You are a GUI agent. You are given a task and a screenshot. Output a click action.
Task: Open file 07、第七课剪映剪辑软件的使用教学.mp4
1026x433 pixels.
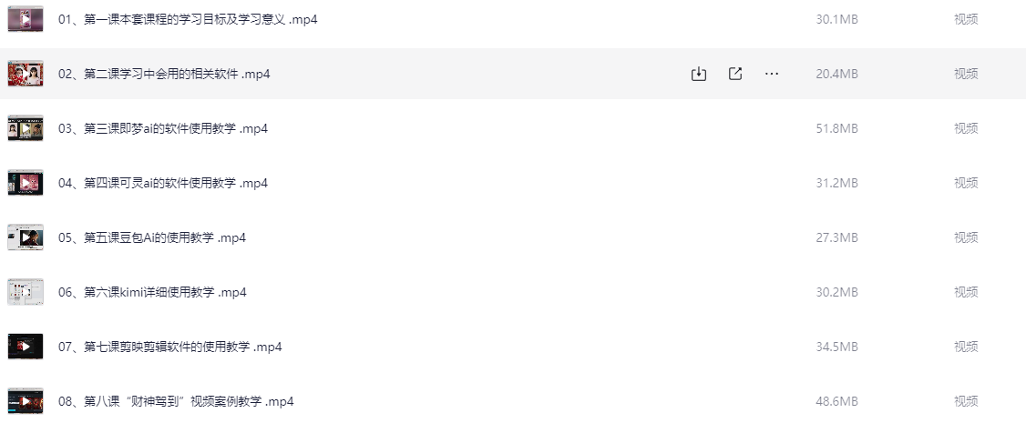[x=170, y=347]
